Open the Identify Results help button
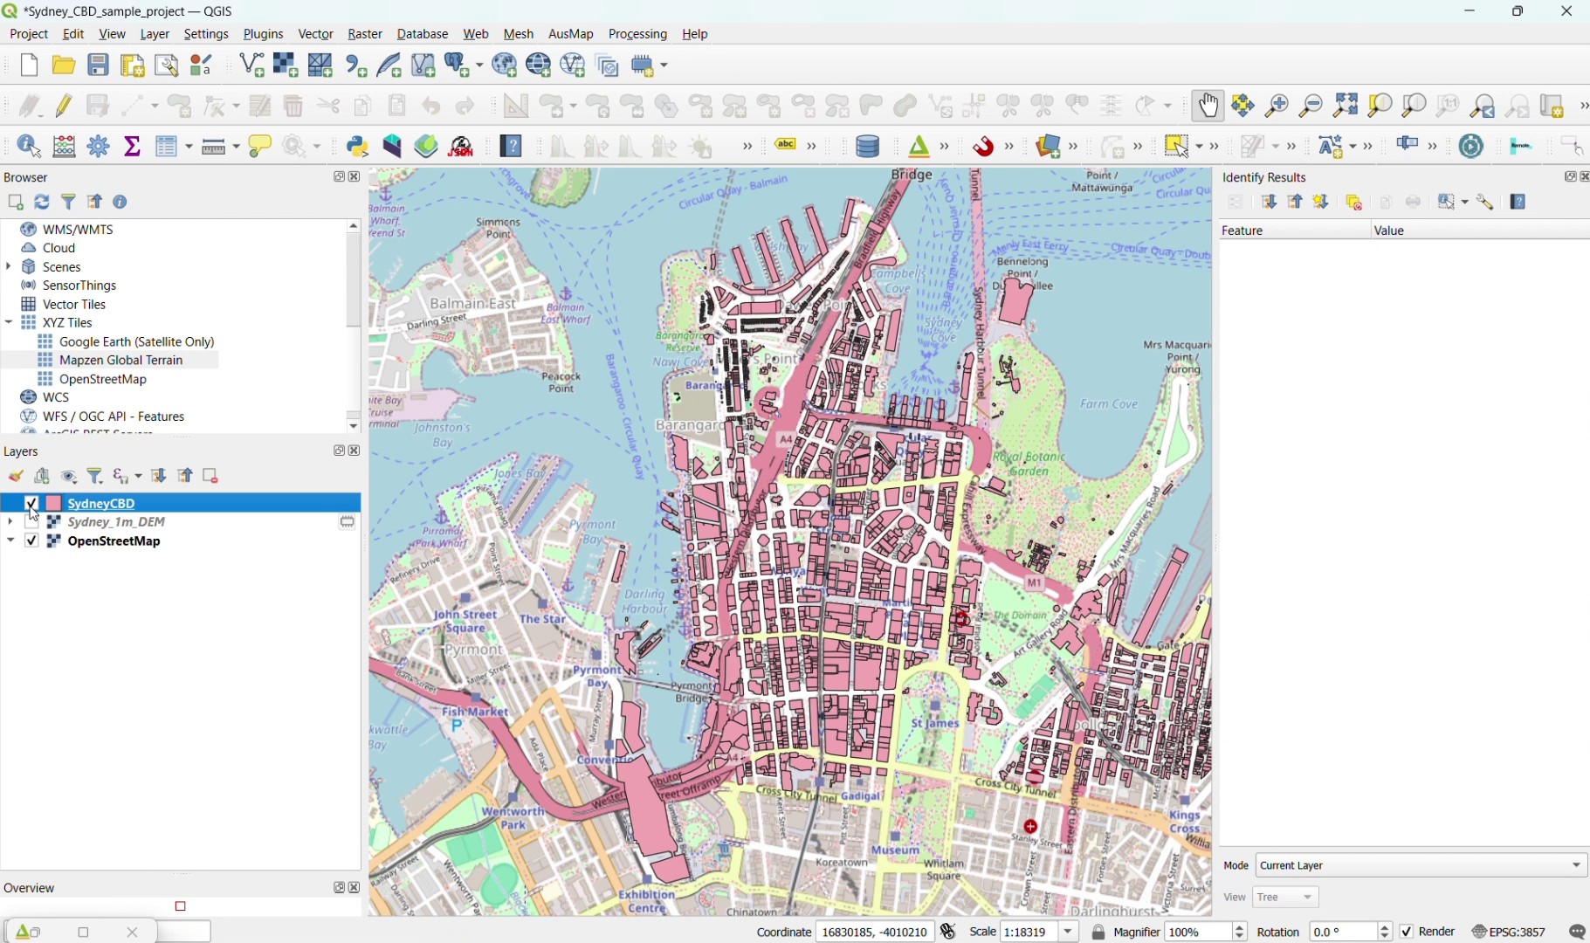Screen dimensions: 1590x943 (x=1518, y=202)
